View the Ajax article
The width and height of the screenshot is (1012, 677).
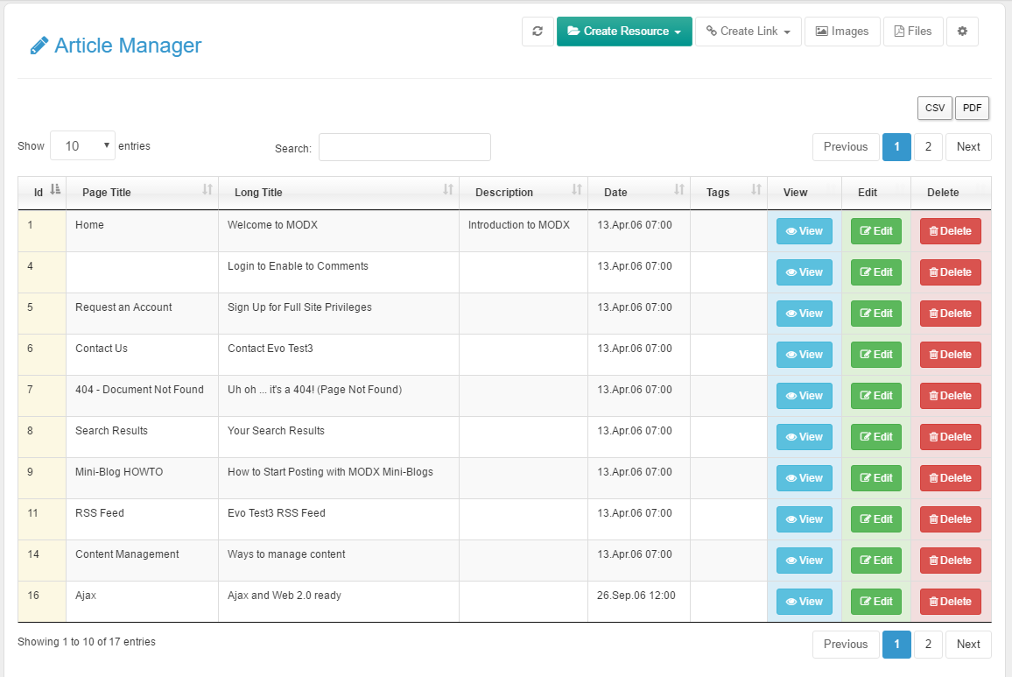click(805, 602)
